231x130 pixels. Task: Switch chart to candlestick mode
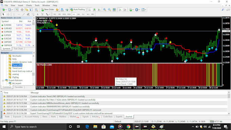[94, 10]
